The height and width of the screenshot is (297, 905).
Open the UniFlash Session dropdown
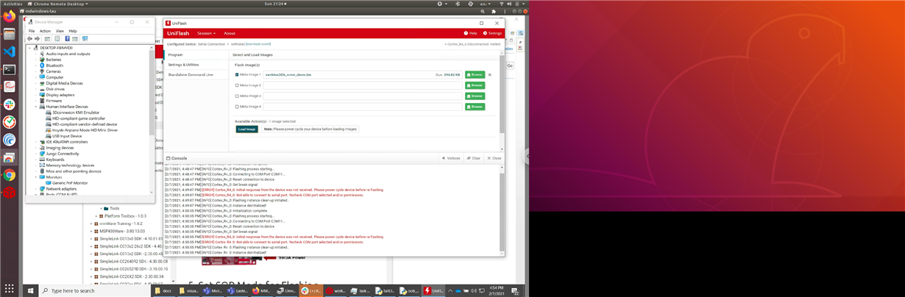point(206,33)
